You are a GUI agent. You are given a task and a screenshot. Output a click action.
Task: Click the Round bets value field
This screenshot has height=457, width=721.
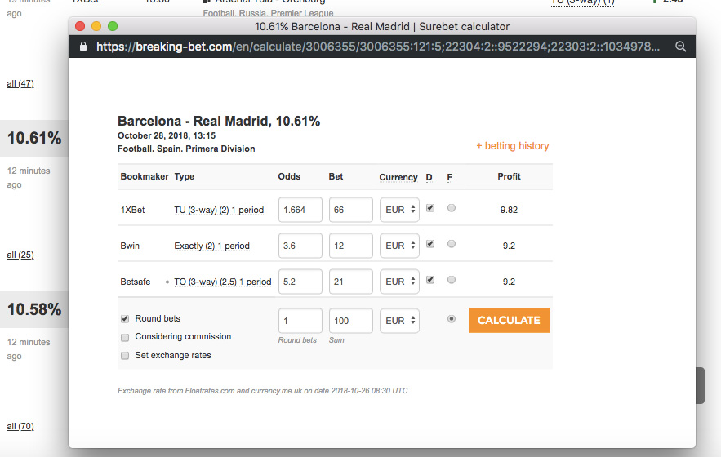point(300,321)
